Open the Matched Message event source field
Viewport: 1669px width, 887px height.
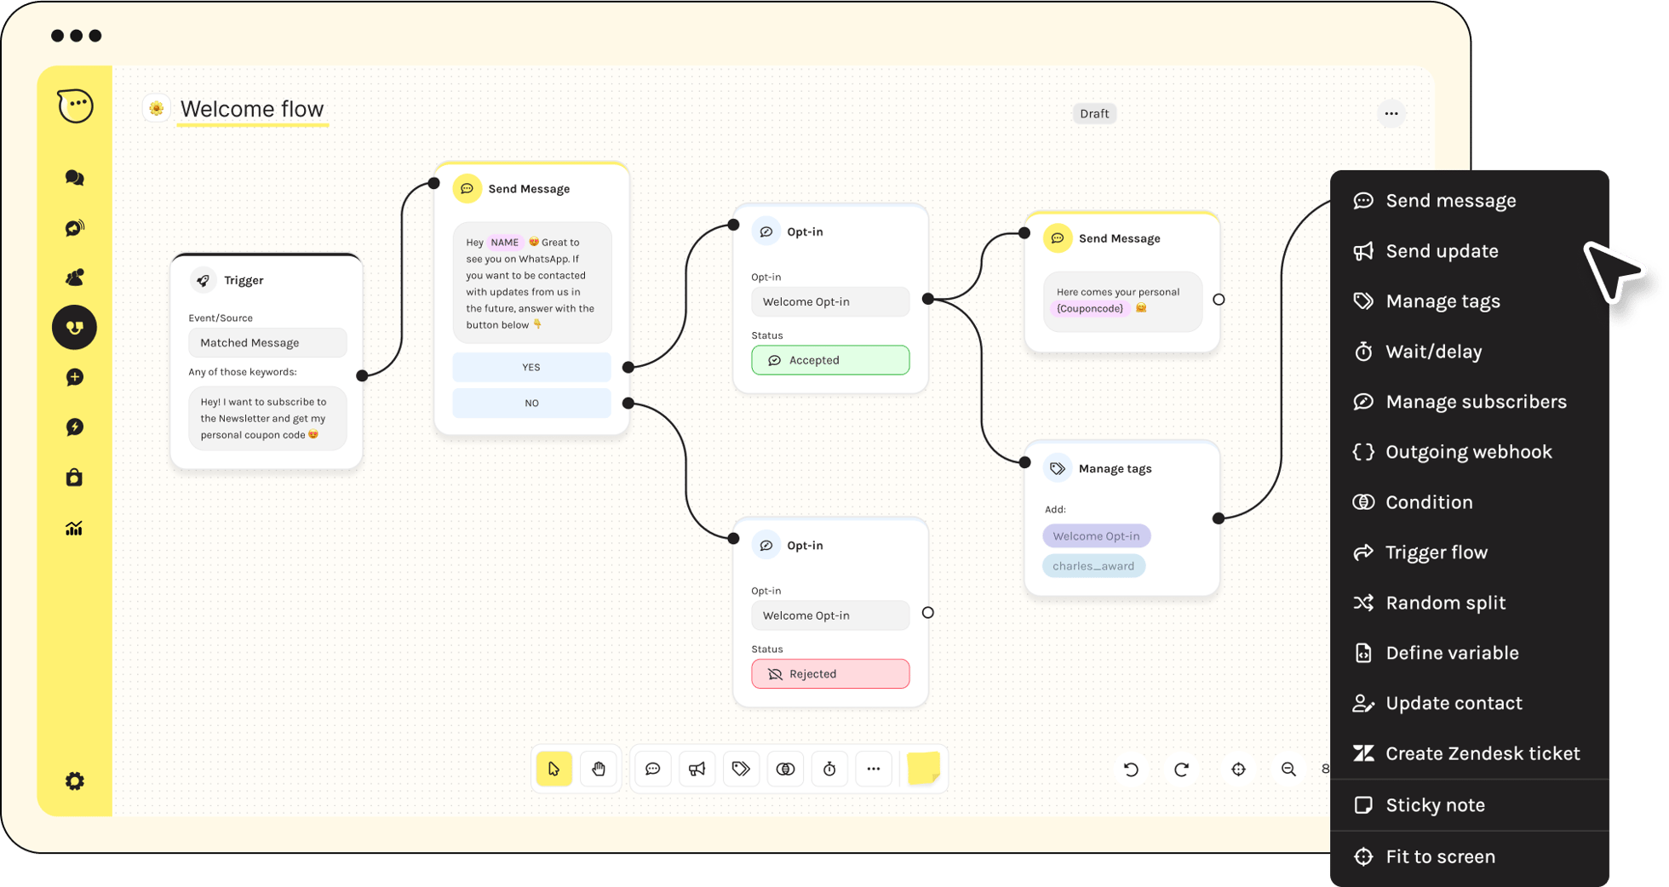pos(267,342)
